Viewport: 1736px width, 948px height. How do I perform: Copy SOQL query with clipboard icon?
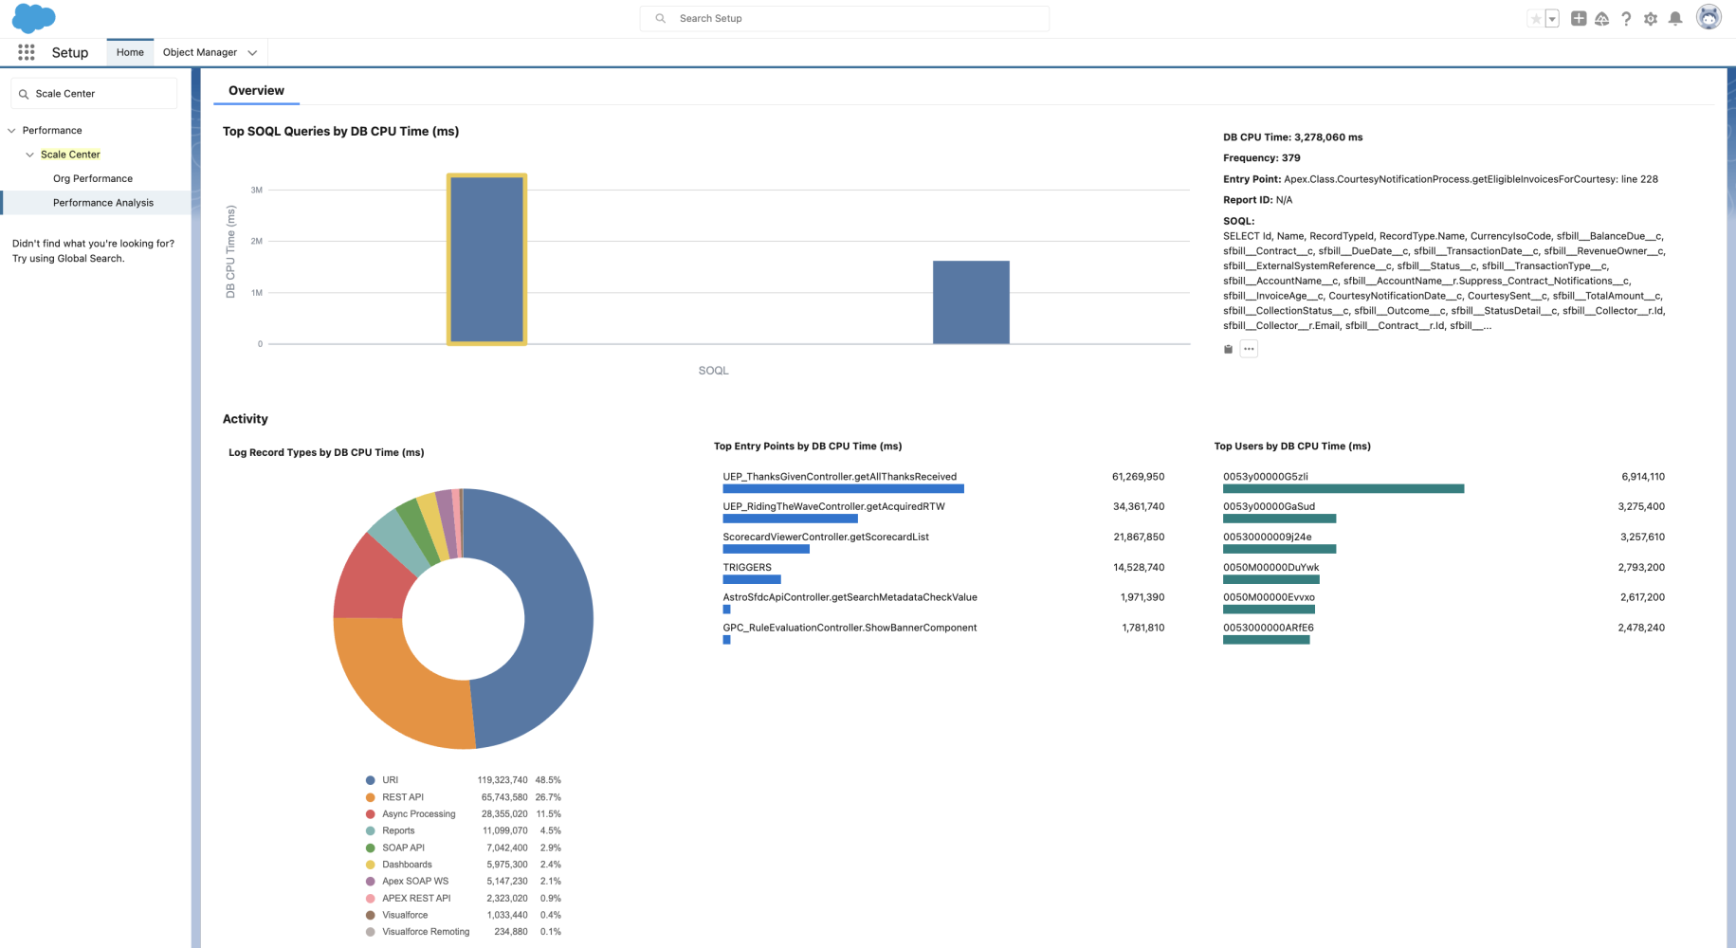click(1229, 349)
